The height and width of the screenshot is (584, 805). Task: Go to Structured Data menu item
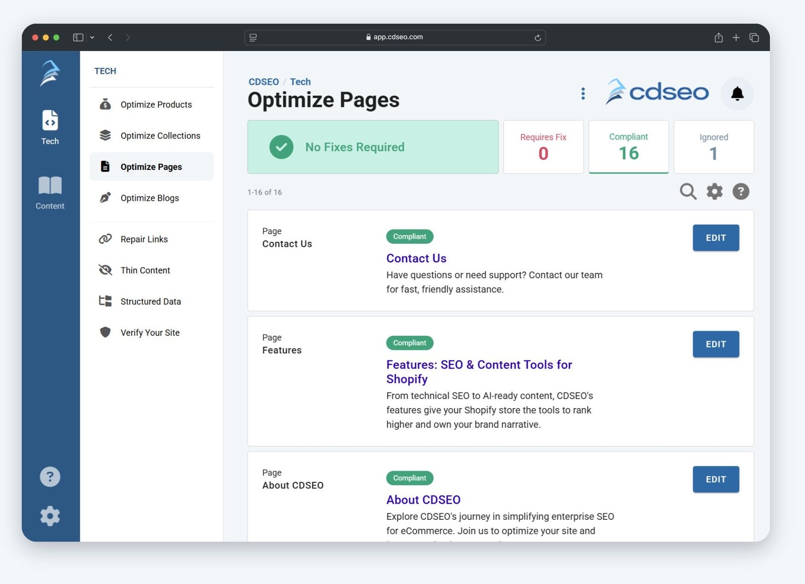(x=150, y=302)
